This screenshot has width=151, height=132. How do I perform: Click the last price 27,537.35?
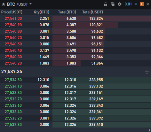(x=12, y=72)
